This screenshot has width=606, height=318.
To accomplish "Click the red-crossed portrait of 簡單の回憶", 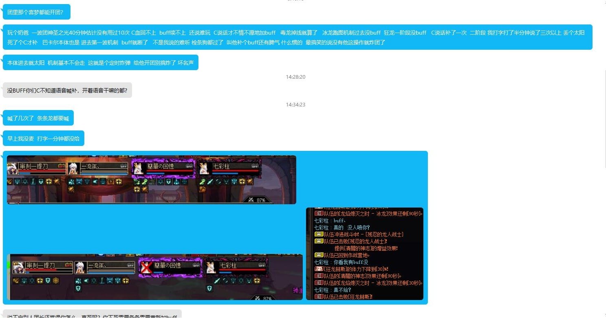I will [146, 267].
